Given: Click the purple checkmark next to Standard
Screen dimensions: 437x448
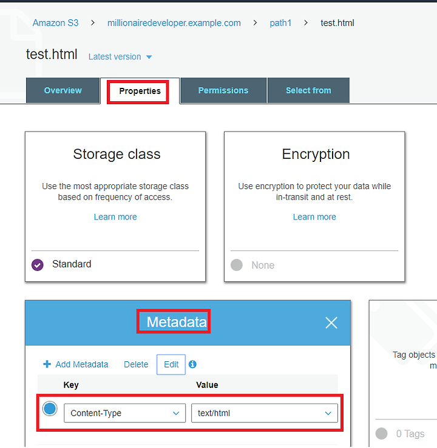Looking at the screenshot, I should 38,264.
